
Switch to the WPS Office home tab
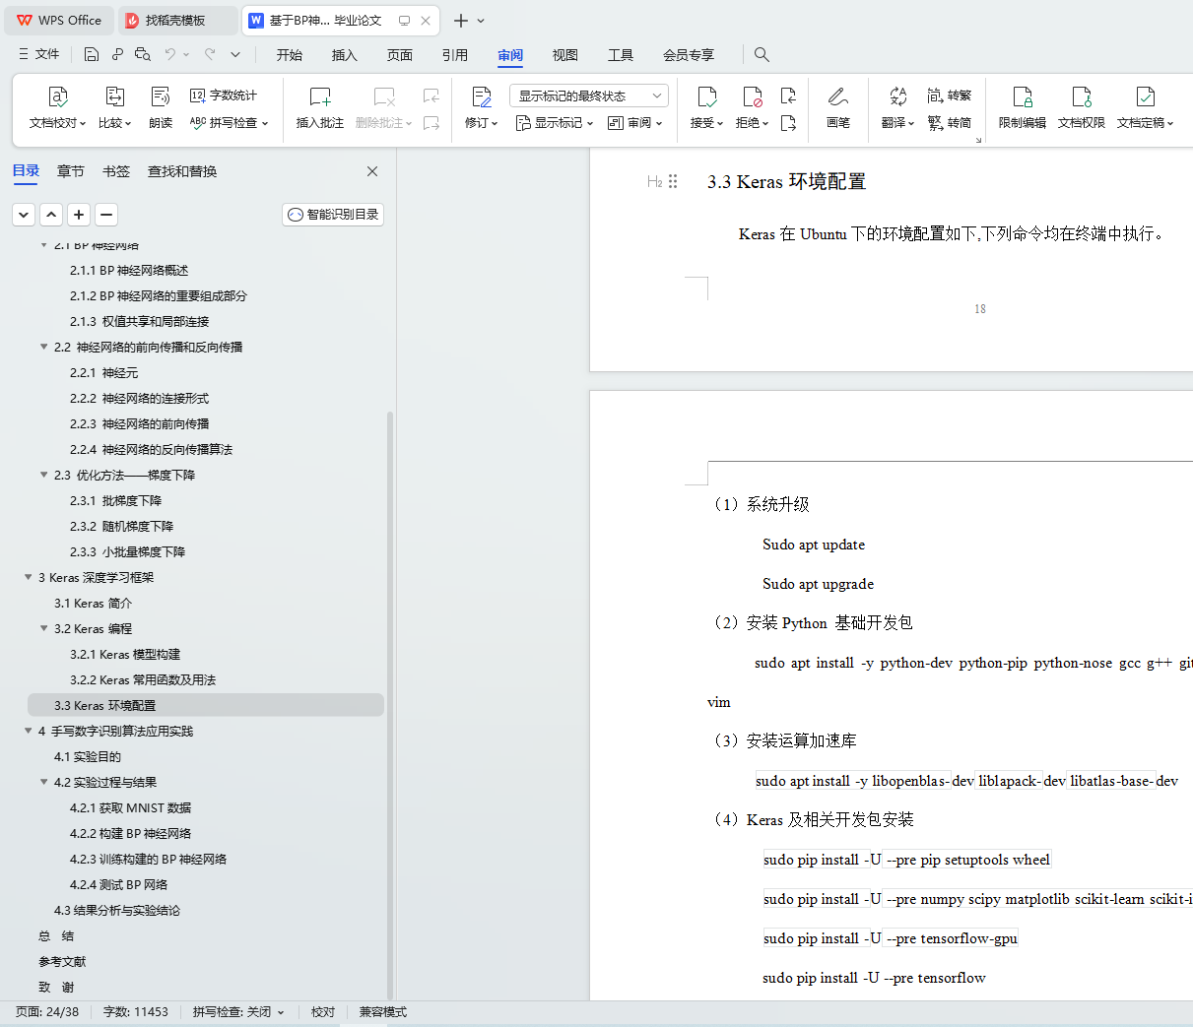coord(59,21)
